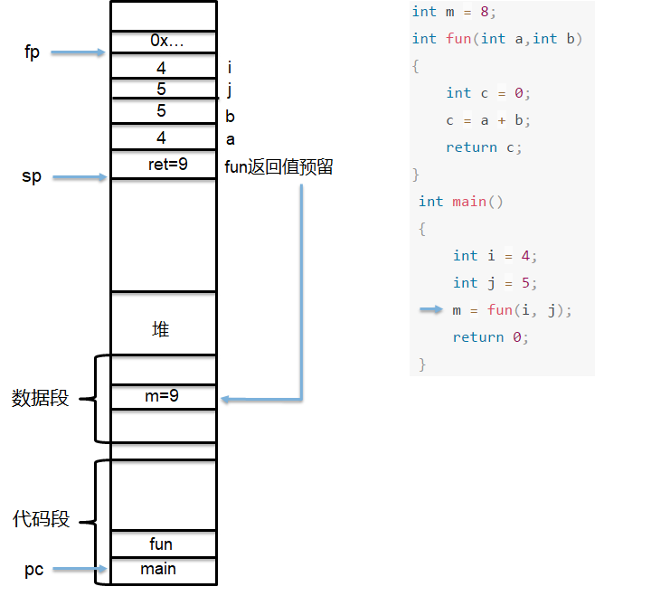
Task: Click the m=9 data segment cell
Action: point(164,397)
